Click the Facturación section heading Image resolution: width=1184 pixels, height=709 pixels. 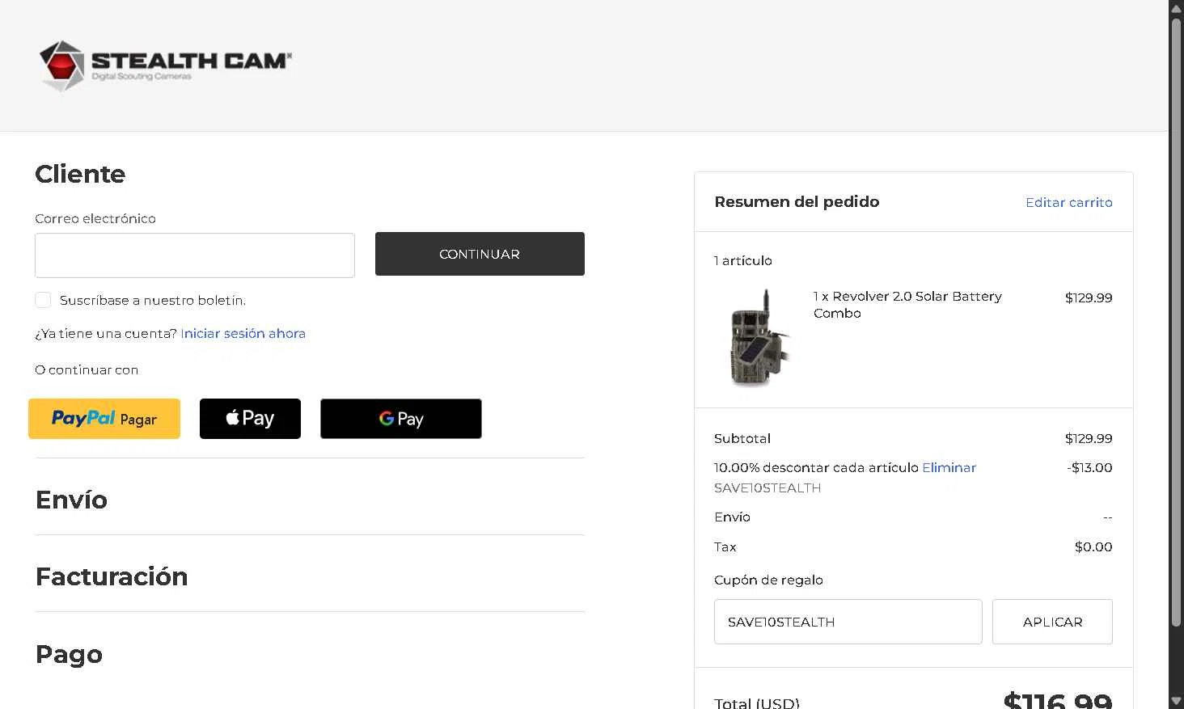112,576
